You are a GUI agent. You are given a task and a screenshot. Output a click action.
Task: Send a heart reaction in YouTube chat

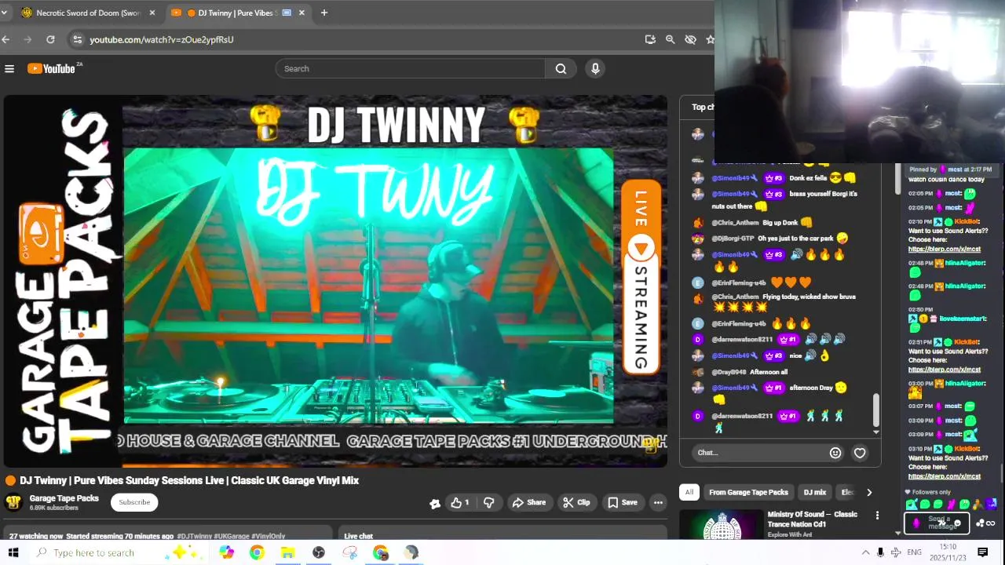point(860,453)
